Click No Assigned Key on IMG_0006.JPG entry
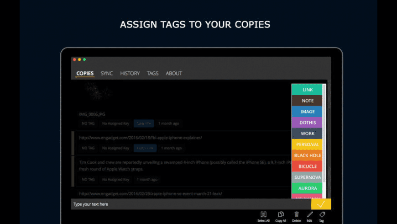 click(116, 123)
